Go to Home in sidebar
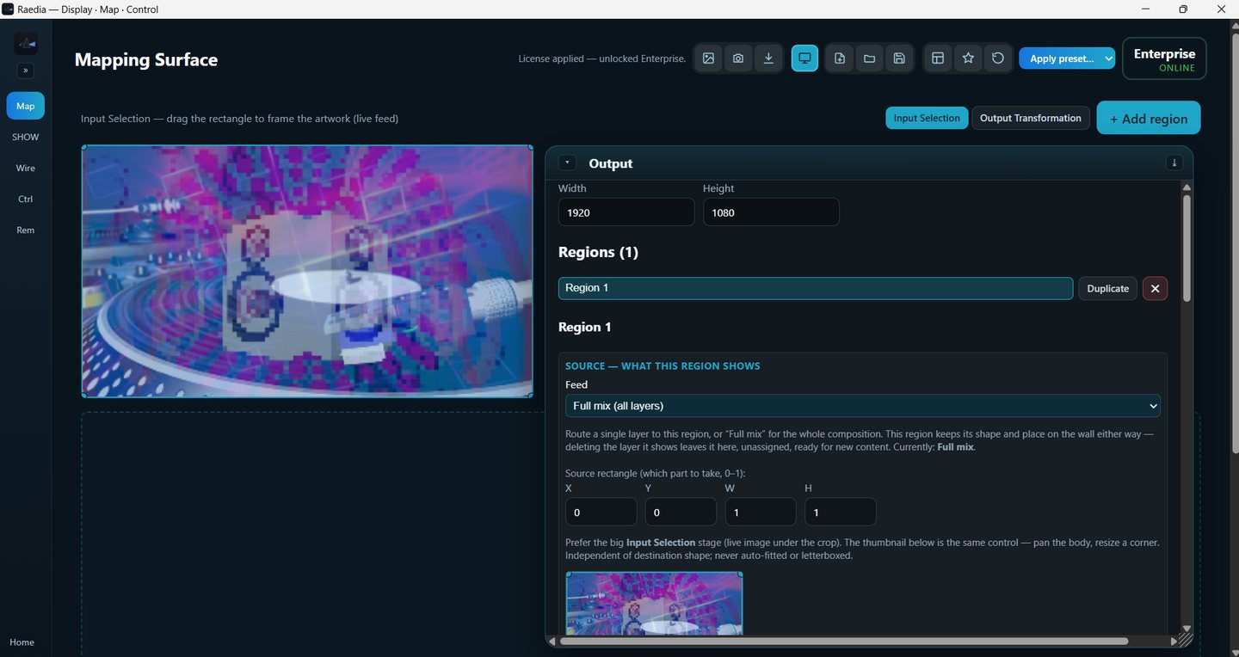Screen dimensions: 1239x657 (x=22, y=642)
